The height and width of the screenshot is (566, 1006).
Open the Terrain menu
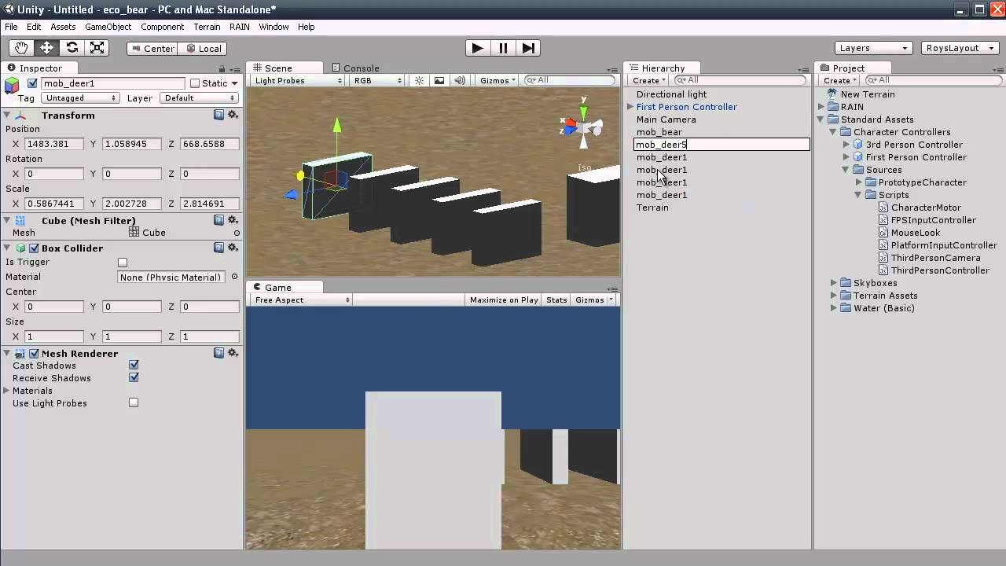tap(207, 27)
